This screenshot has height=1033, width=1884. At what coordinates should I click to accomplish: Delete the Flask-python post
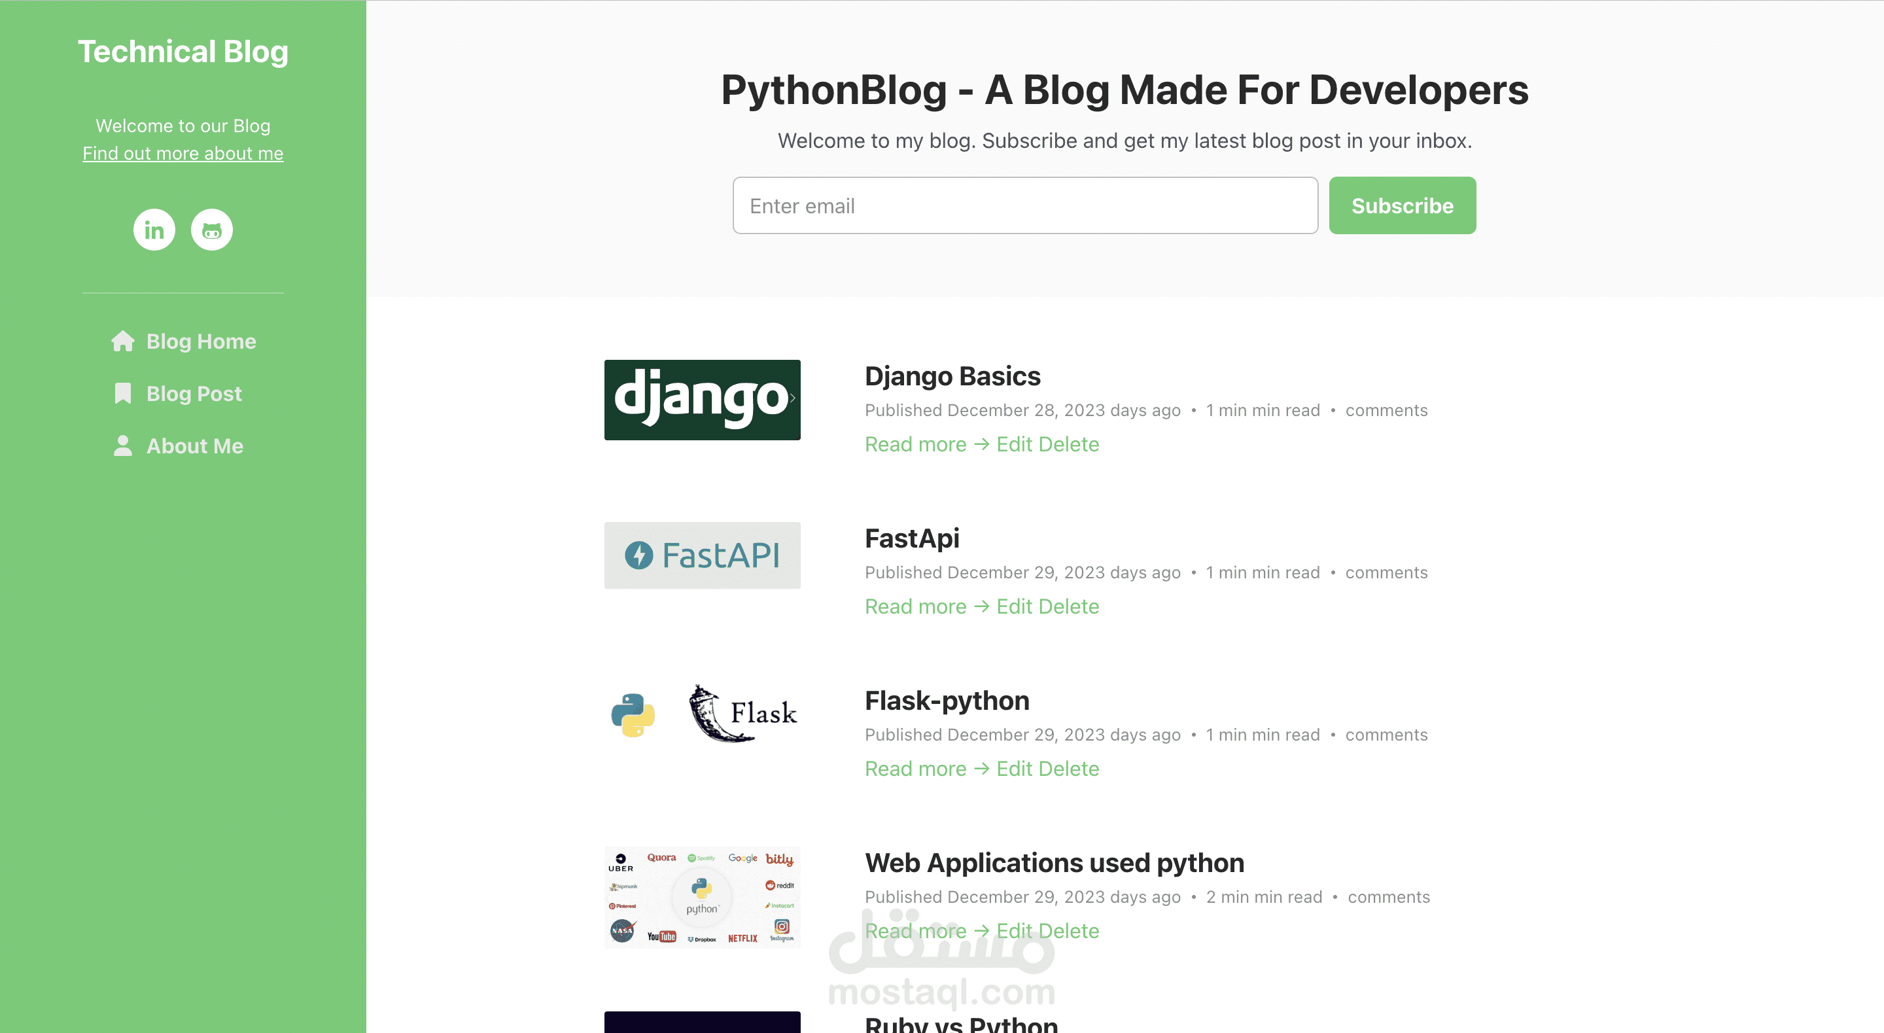click(x=1068, y=769)
